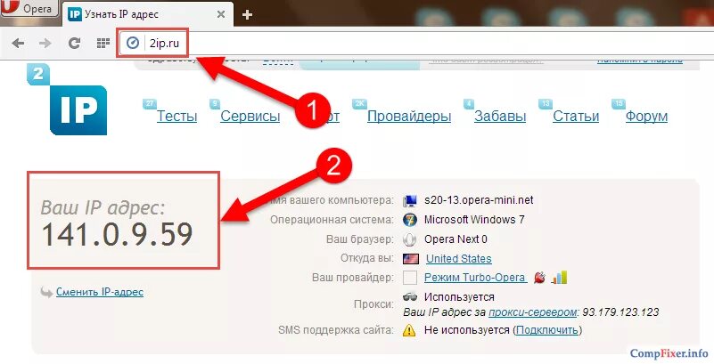Viewport: 714px width, 364px height.
Task: Open a new tab with plus button
Action: click(x=247, y=15)
